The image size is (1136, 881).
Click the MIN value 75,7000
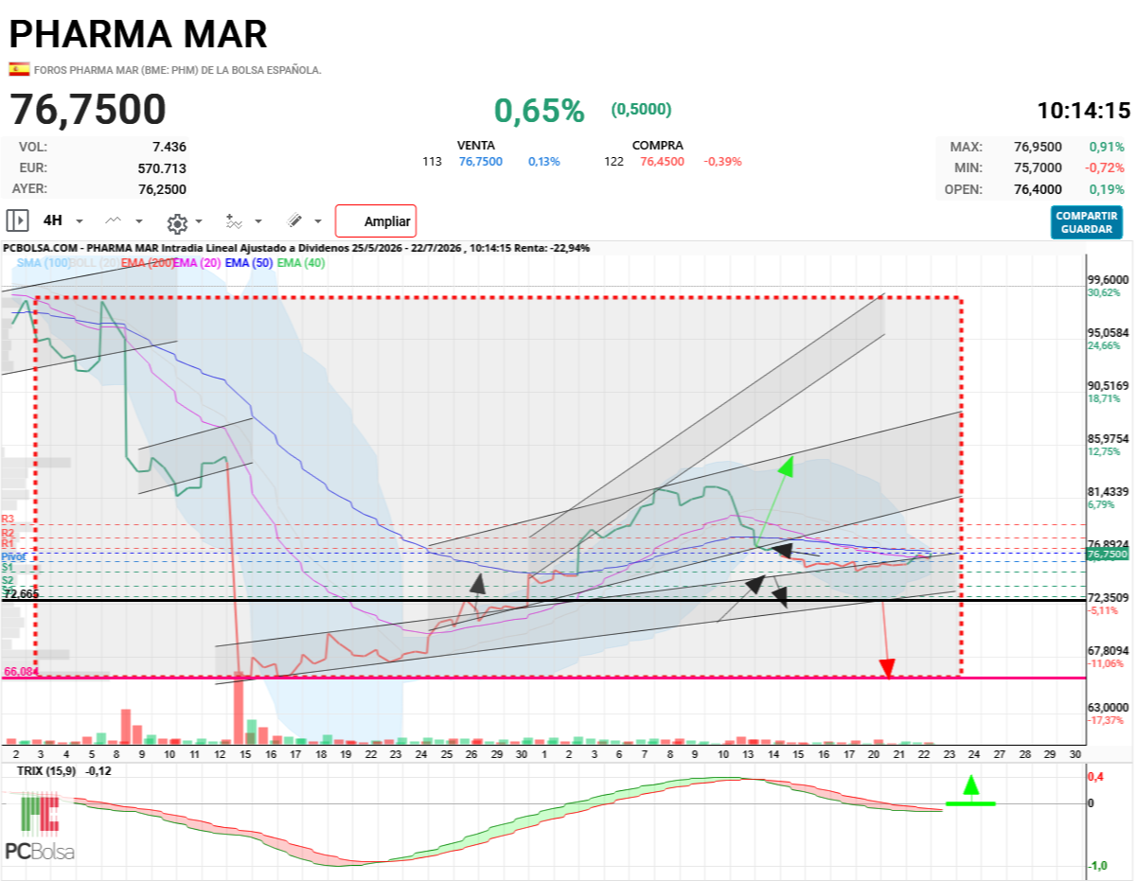tap(1038, 167)
